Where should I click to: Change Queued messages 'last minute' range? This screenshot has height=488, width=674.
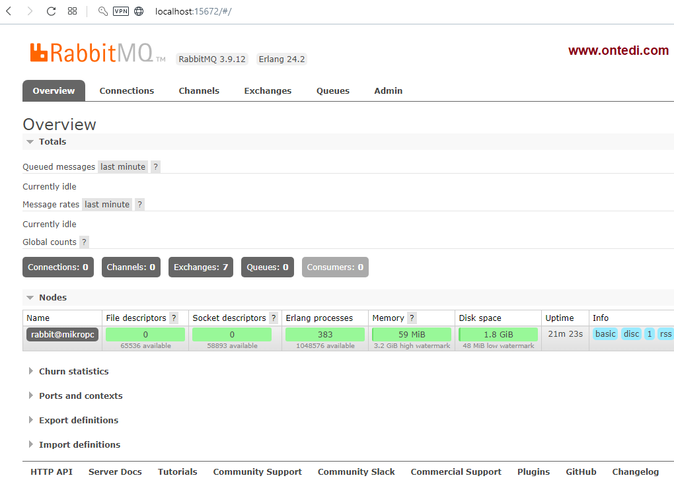(x=123, y=166)
